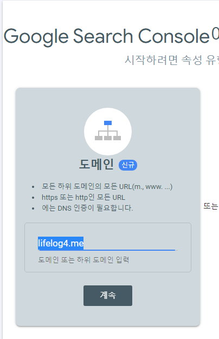
Task: Click the 도메인 card title
Action: coord(96,164)
